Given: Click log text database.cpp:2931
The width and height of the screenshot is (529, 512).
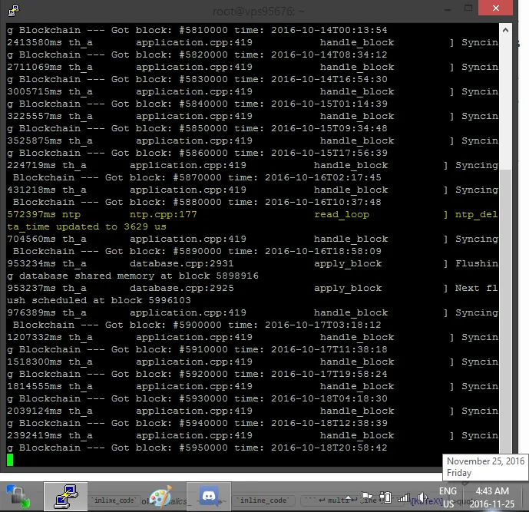Looking at the screenshot, I should 181,263.
